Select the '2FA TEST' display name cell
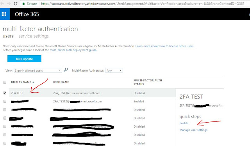Screen dimensions: 250x146 click(17, 93)
